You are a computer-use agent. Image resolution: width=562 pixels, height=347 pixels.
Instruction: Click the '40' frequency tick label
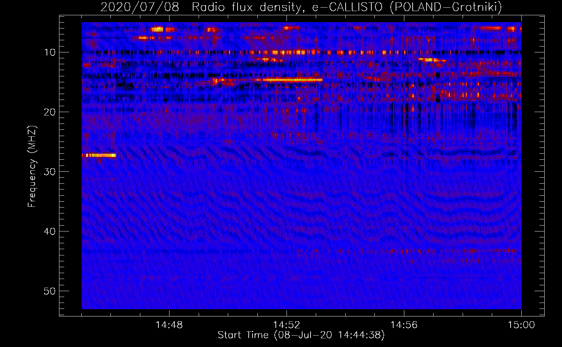click(50, 231)
